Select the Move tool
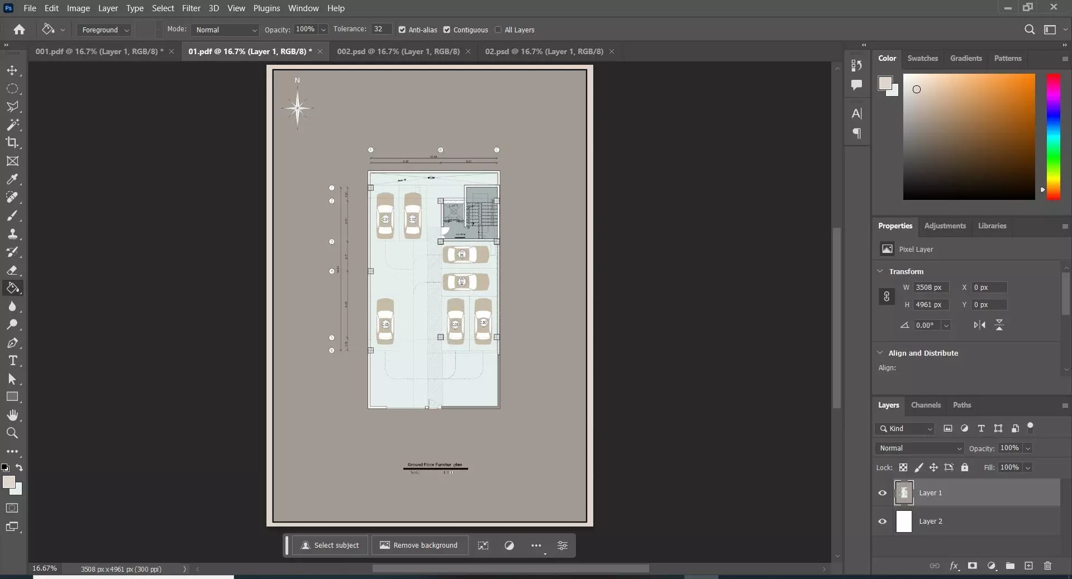 (x=12, y=71)
